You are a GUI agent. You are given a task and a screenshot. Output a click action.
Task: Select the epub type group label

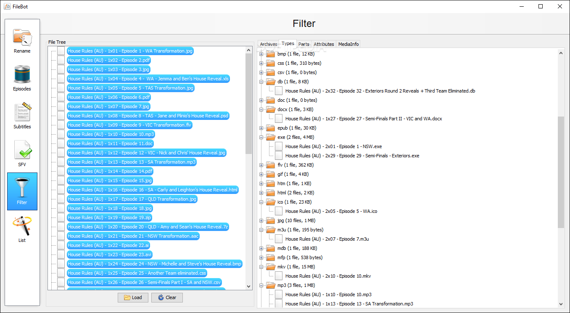tap(297, 128)
